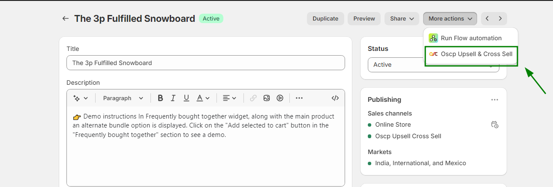Apply italic formatting in description editor
The width and height of the screenshot is (553, 187).
[x=173, y=98]
